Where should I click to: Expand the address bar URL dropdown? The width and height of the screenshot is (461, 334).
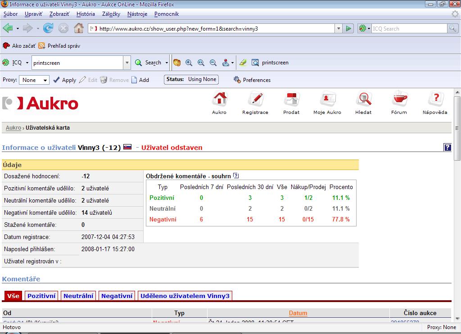click(x=339, y=28)
